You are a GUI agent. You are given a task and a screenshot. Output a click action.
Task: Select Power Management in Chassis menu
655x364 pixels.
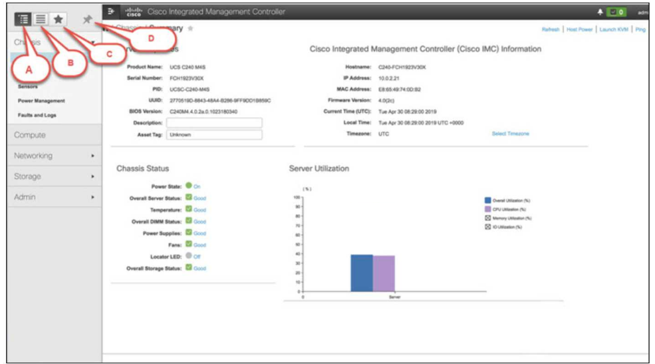coord(41,101)
